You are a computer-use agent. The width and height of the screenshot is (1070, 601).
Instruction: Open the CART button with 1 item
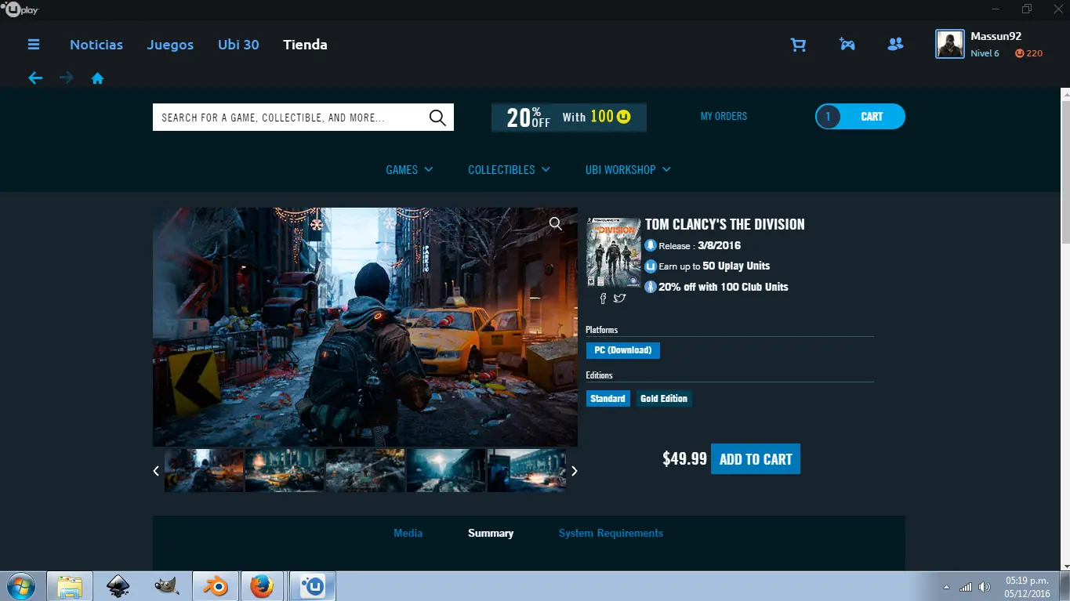[x=860, y=117]
